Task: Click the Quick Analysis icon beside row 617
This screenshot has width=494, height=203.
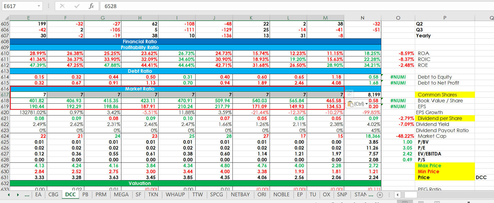Action: [x=349, y=94]
